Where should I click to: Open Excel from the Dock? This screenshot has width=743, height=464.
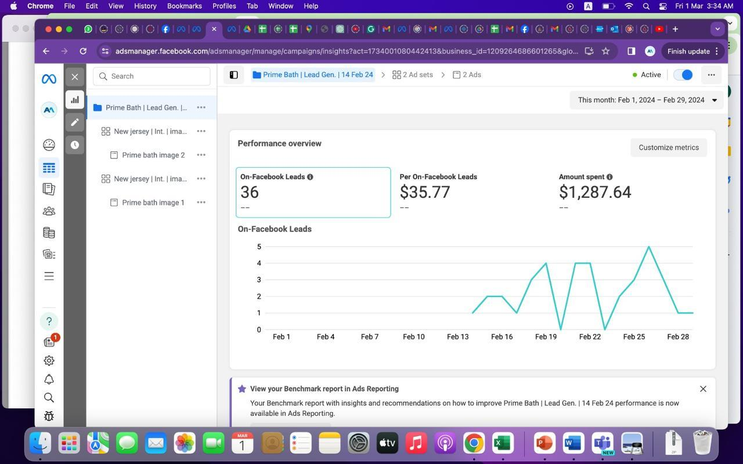click(x=503, y=444)
